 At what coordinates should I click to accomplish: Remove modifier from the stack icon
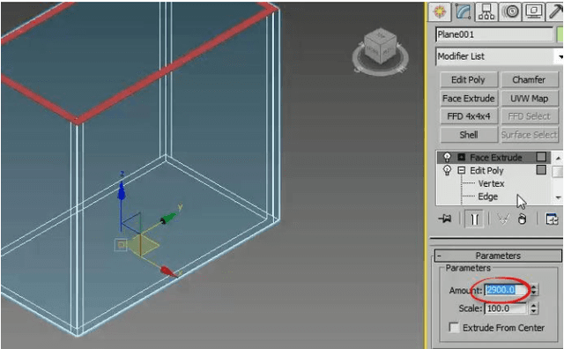[x=523, y=219]
